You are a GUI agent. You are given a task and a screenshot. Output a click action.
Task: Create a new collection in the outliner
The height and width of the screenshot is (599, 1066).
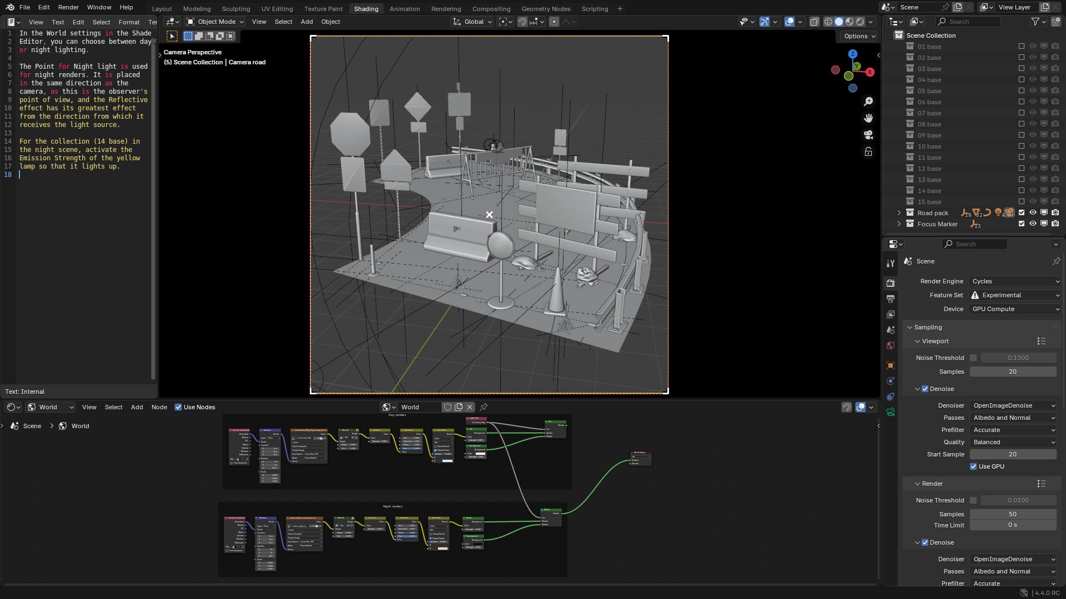click(1055, 22)
